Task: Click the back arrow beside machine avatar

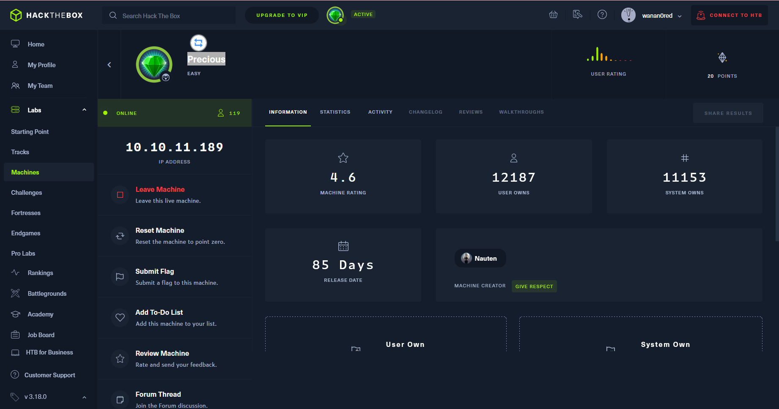Action: [x=109, y=65]
